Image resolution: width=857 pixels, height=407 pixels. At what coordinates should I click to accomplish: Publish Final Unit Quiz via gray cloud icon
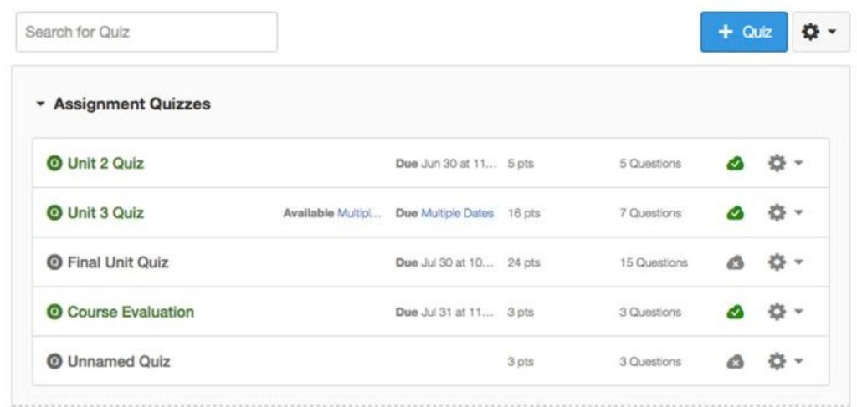[x=735, y=263]
